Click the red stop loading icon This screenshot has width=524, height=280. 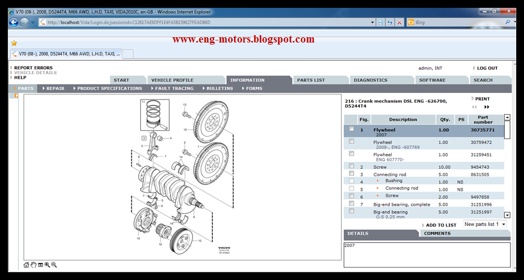pyautogui.click(x=399, y=22)
